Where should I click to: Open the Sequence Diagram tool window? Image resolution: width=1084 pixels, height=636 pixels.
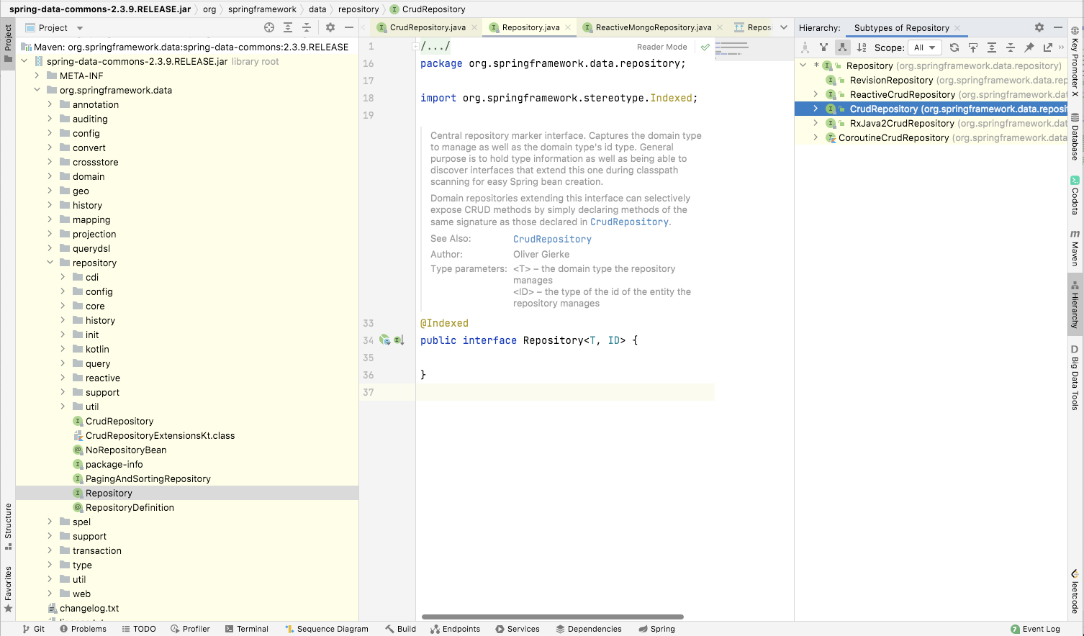327,629
